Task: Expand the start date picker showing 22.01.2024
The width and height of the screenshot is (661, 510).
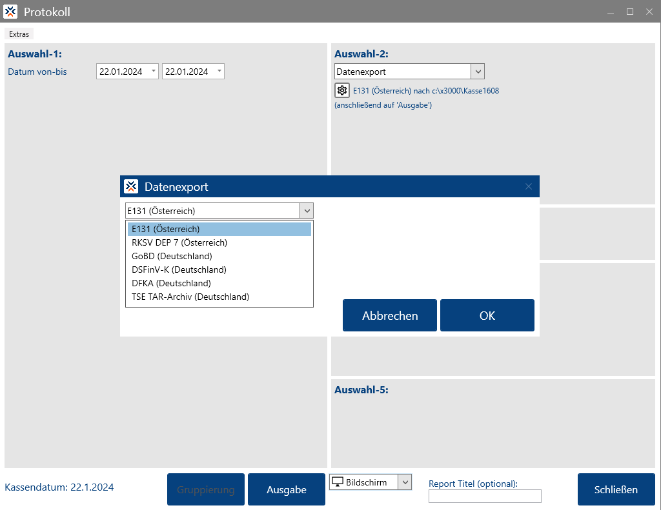Action: 152,71
